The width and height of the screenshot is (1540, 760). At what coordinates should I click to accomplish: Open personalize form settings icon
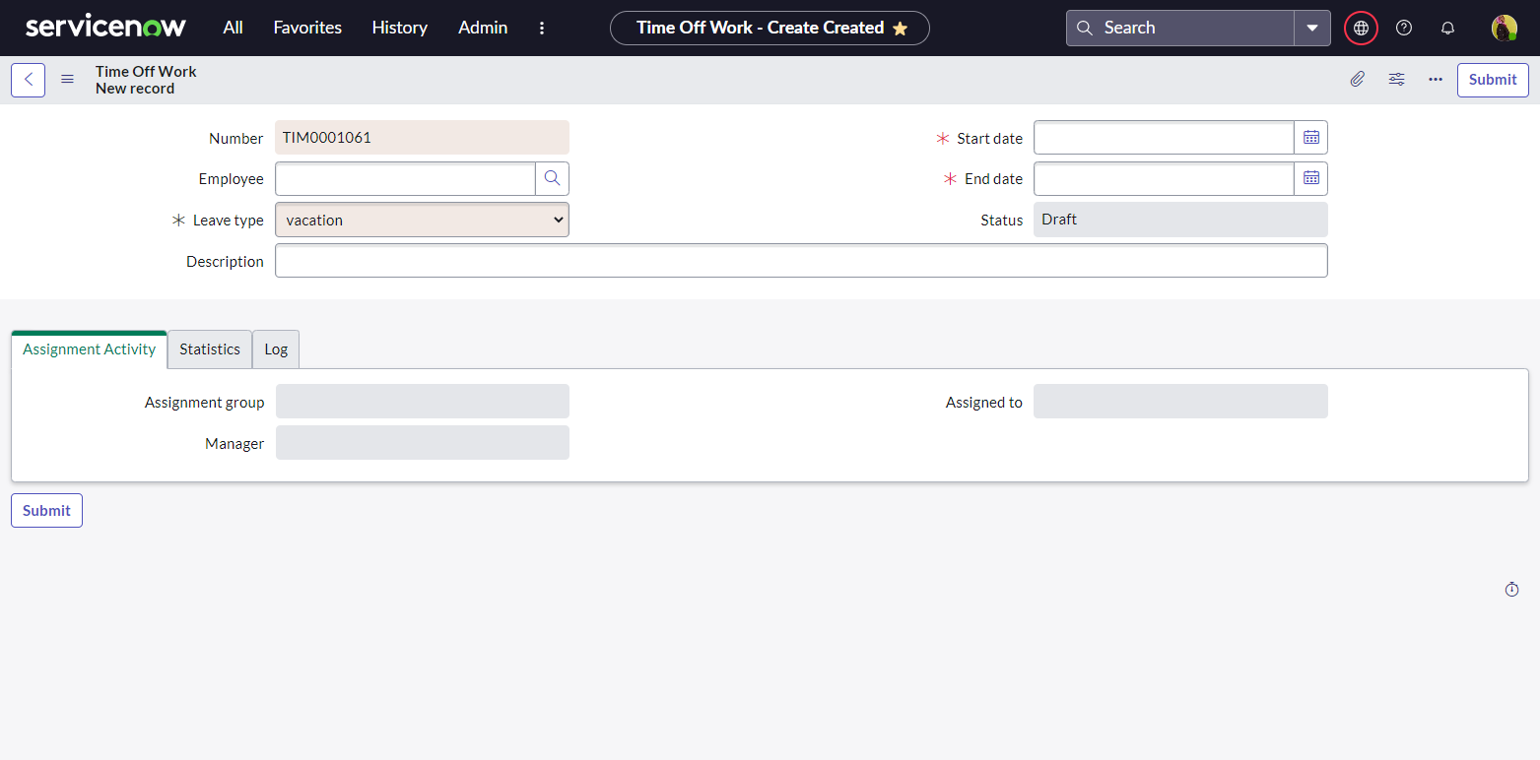pos(1396,80)
